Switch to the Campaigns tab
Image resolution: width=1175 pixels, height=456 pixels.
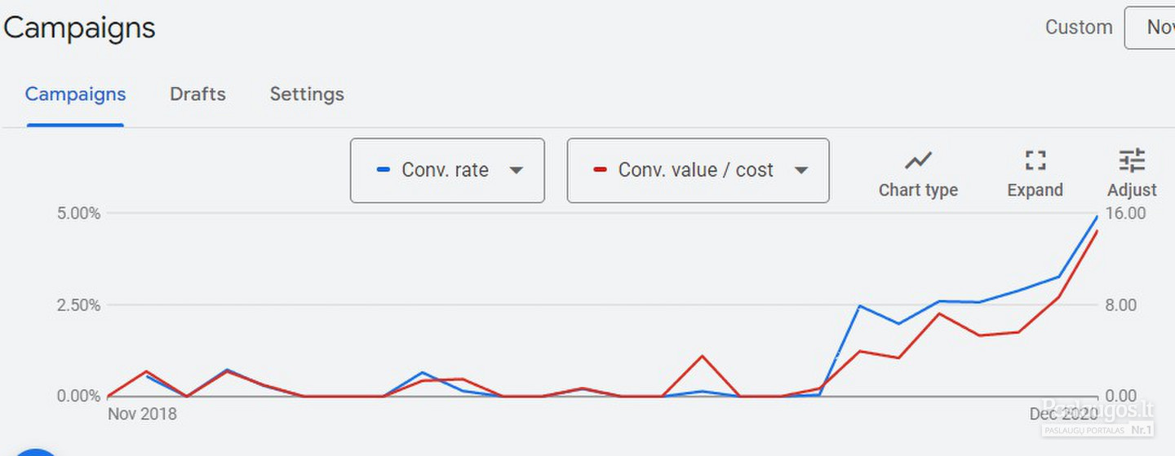(75, 94)
